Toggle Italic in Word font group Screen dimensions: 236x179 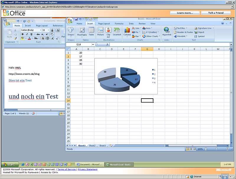click(x=27, y=34)
